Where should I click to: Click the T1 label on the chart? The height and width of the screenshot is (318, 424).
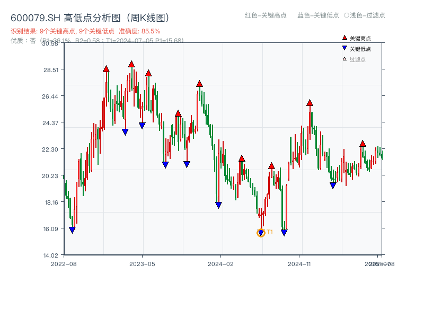click(x=270, y=232)
